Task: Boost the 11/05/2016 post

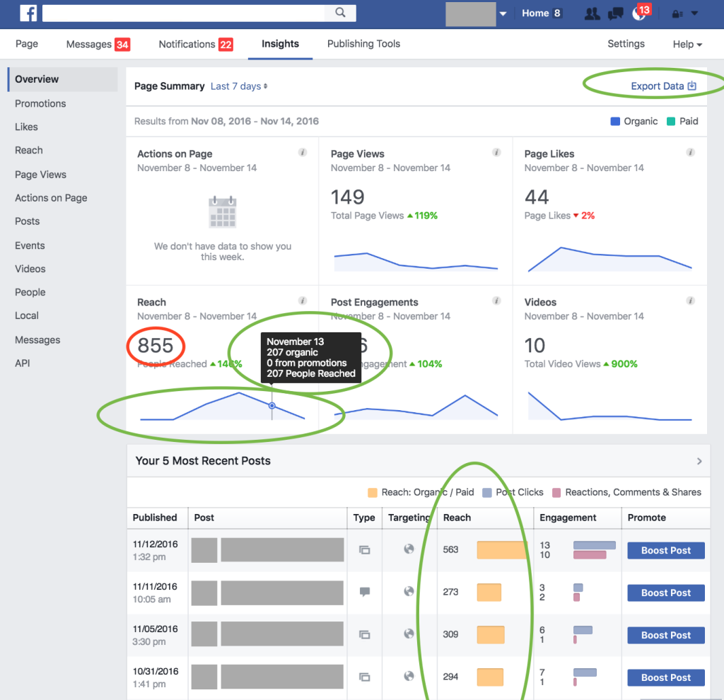Action: coord(665,635)
